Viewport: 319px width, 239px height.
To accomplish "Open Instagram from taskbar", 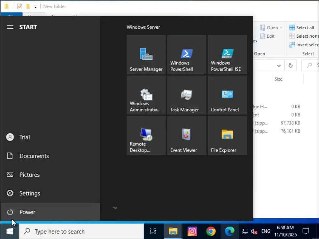I will click(192, 231).
